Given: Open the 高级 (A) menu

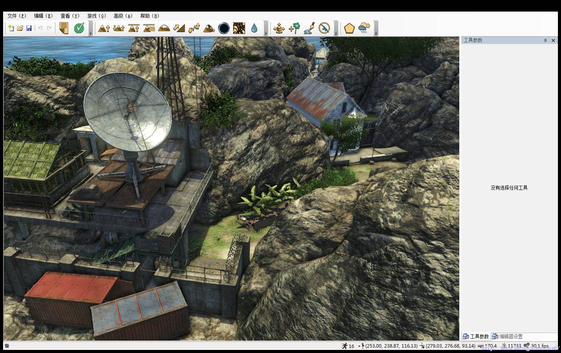Looking at the screenshot, I should click(x=123, y=16).
